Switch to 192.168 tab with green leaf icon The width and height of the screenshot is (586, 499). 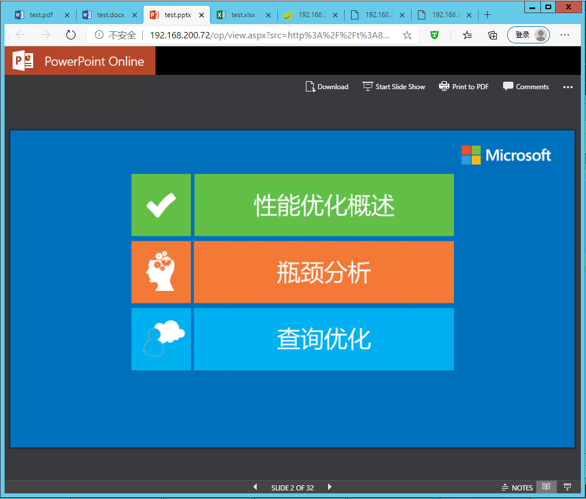pos(312,15)
